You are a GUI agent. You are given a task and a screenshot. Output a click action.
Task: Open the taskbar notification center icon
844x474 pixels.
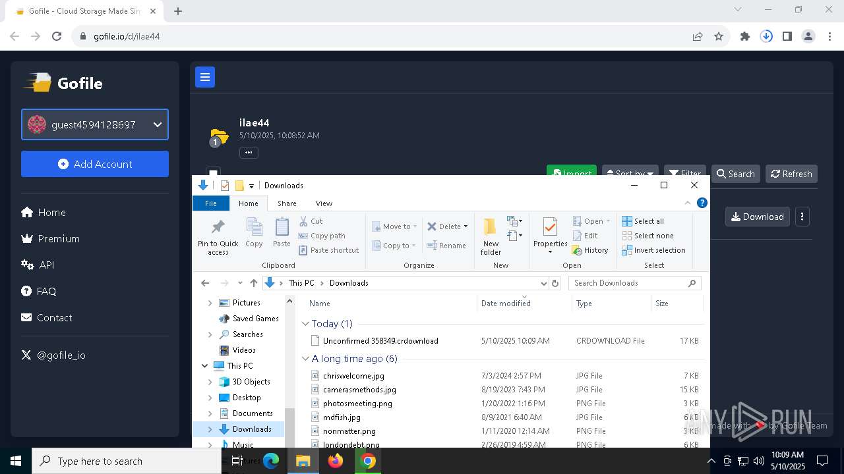click(822, 461)
